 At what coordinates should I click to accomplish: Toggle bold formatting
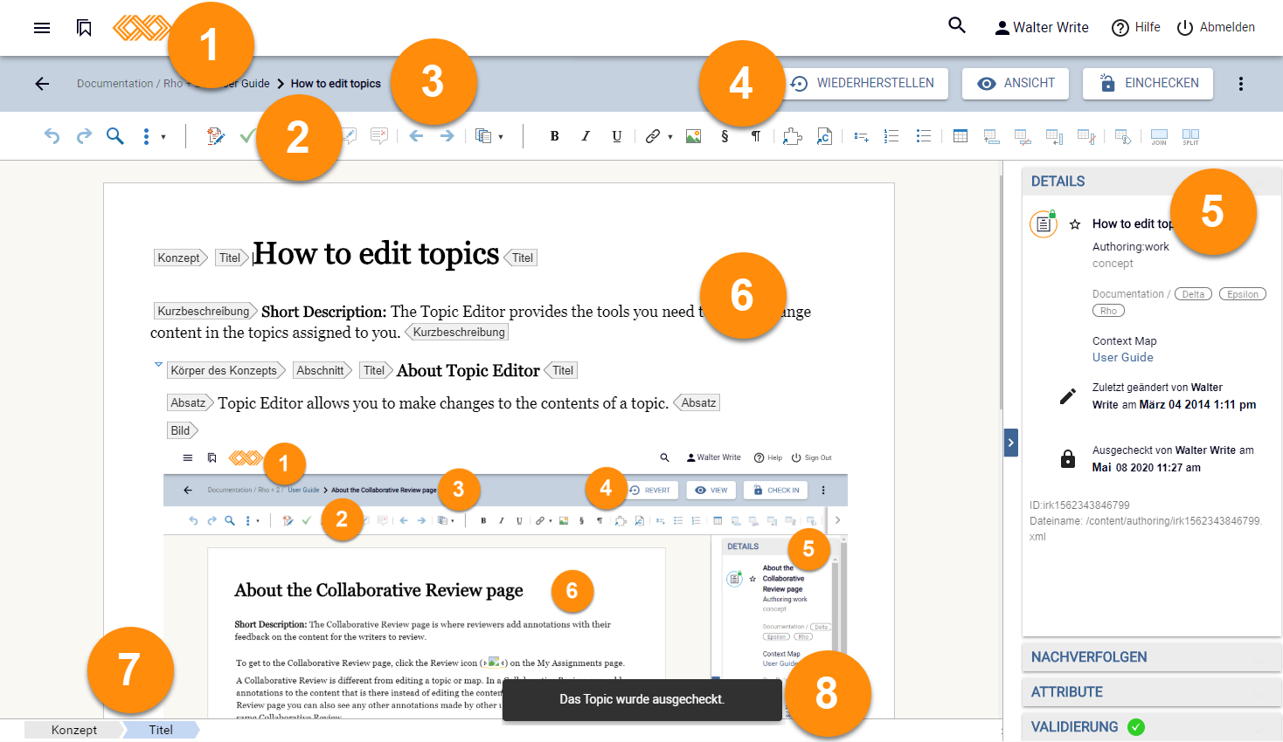(x=554, y=136)
